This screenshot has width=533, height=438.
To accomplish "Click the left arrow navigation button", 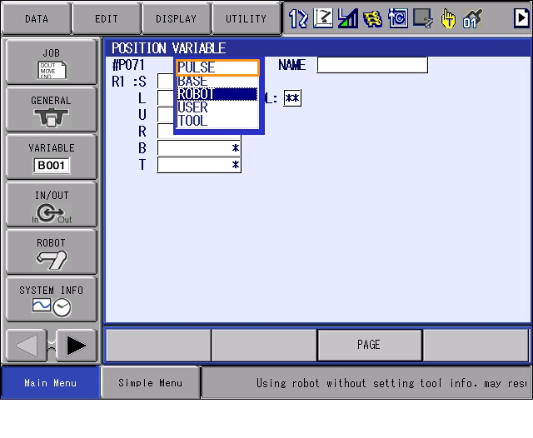I will [27, 345].
